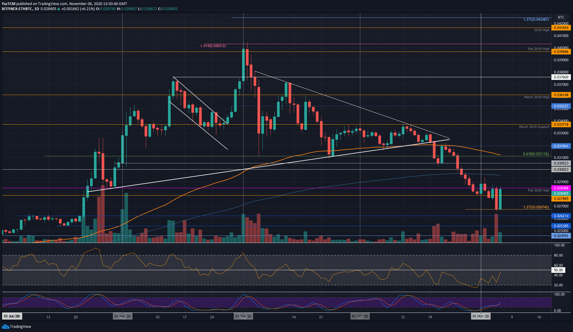
Task: Click the RSI 50.00 level tag
Action: [558, 270]
